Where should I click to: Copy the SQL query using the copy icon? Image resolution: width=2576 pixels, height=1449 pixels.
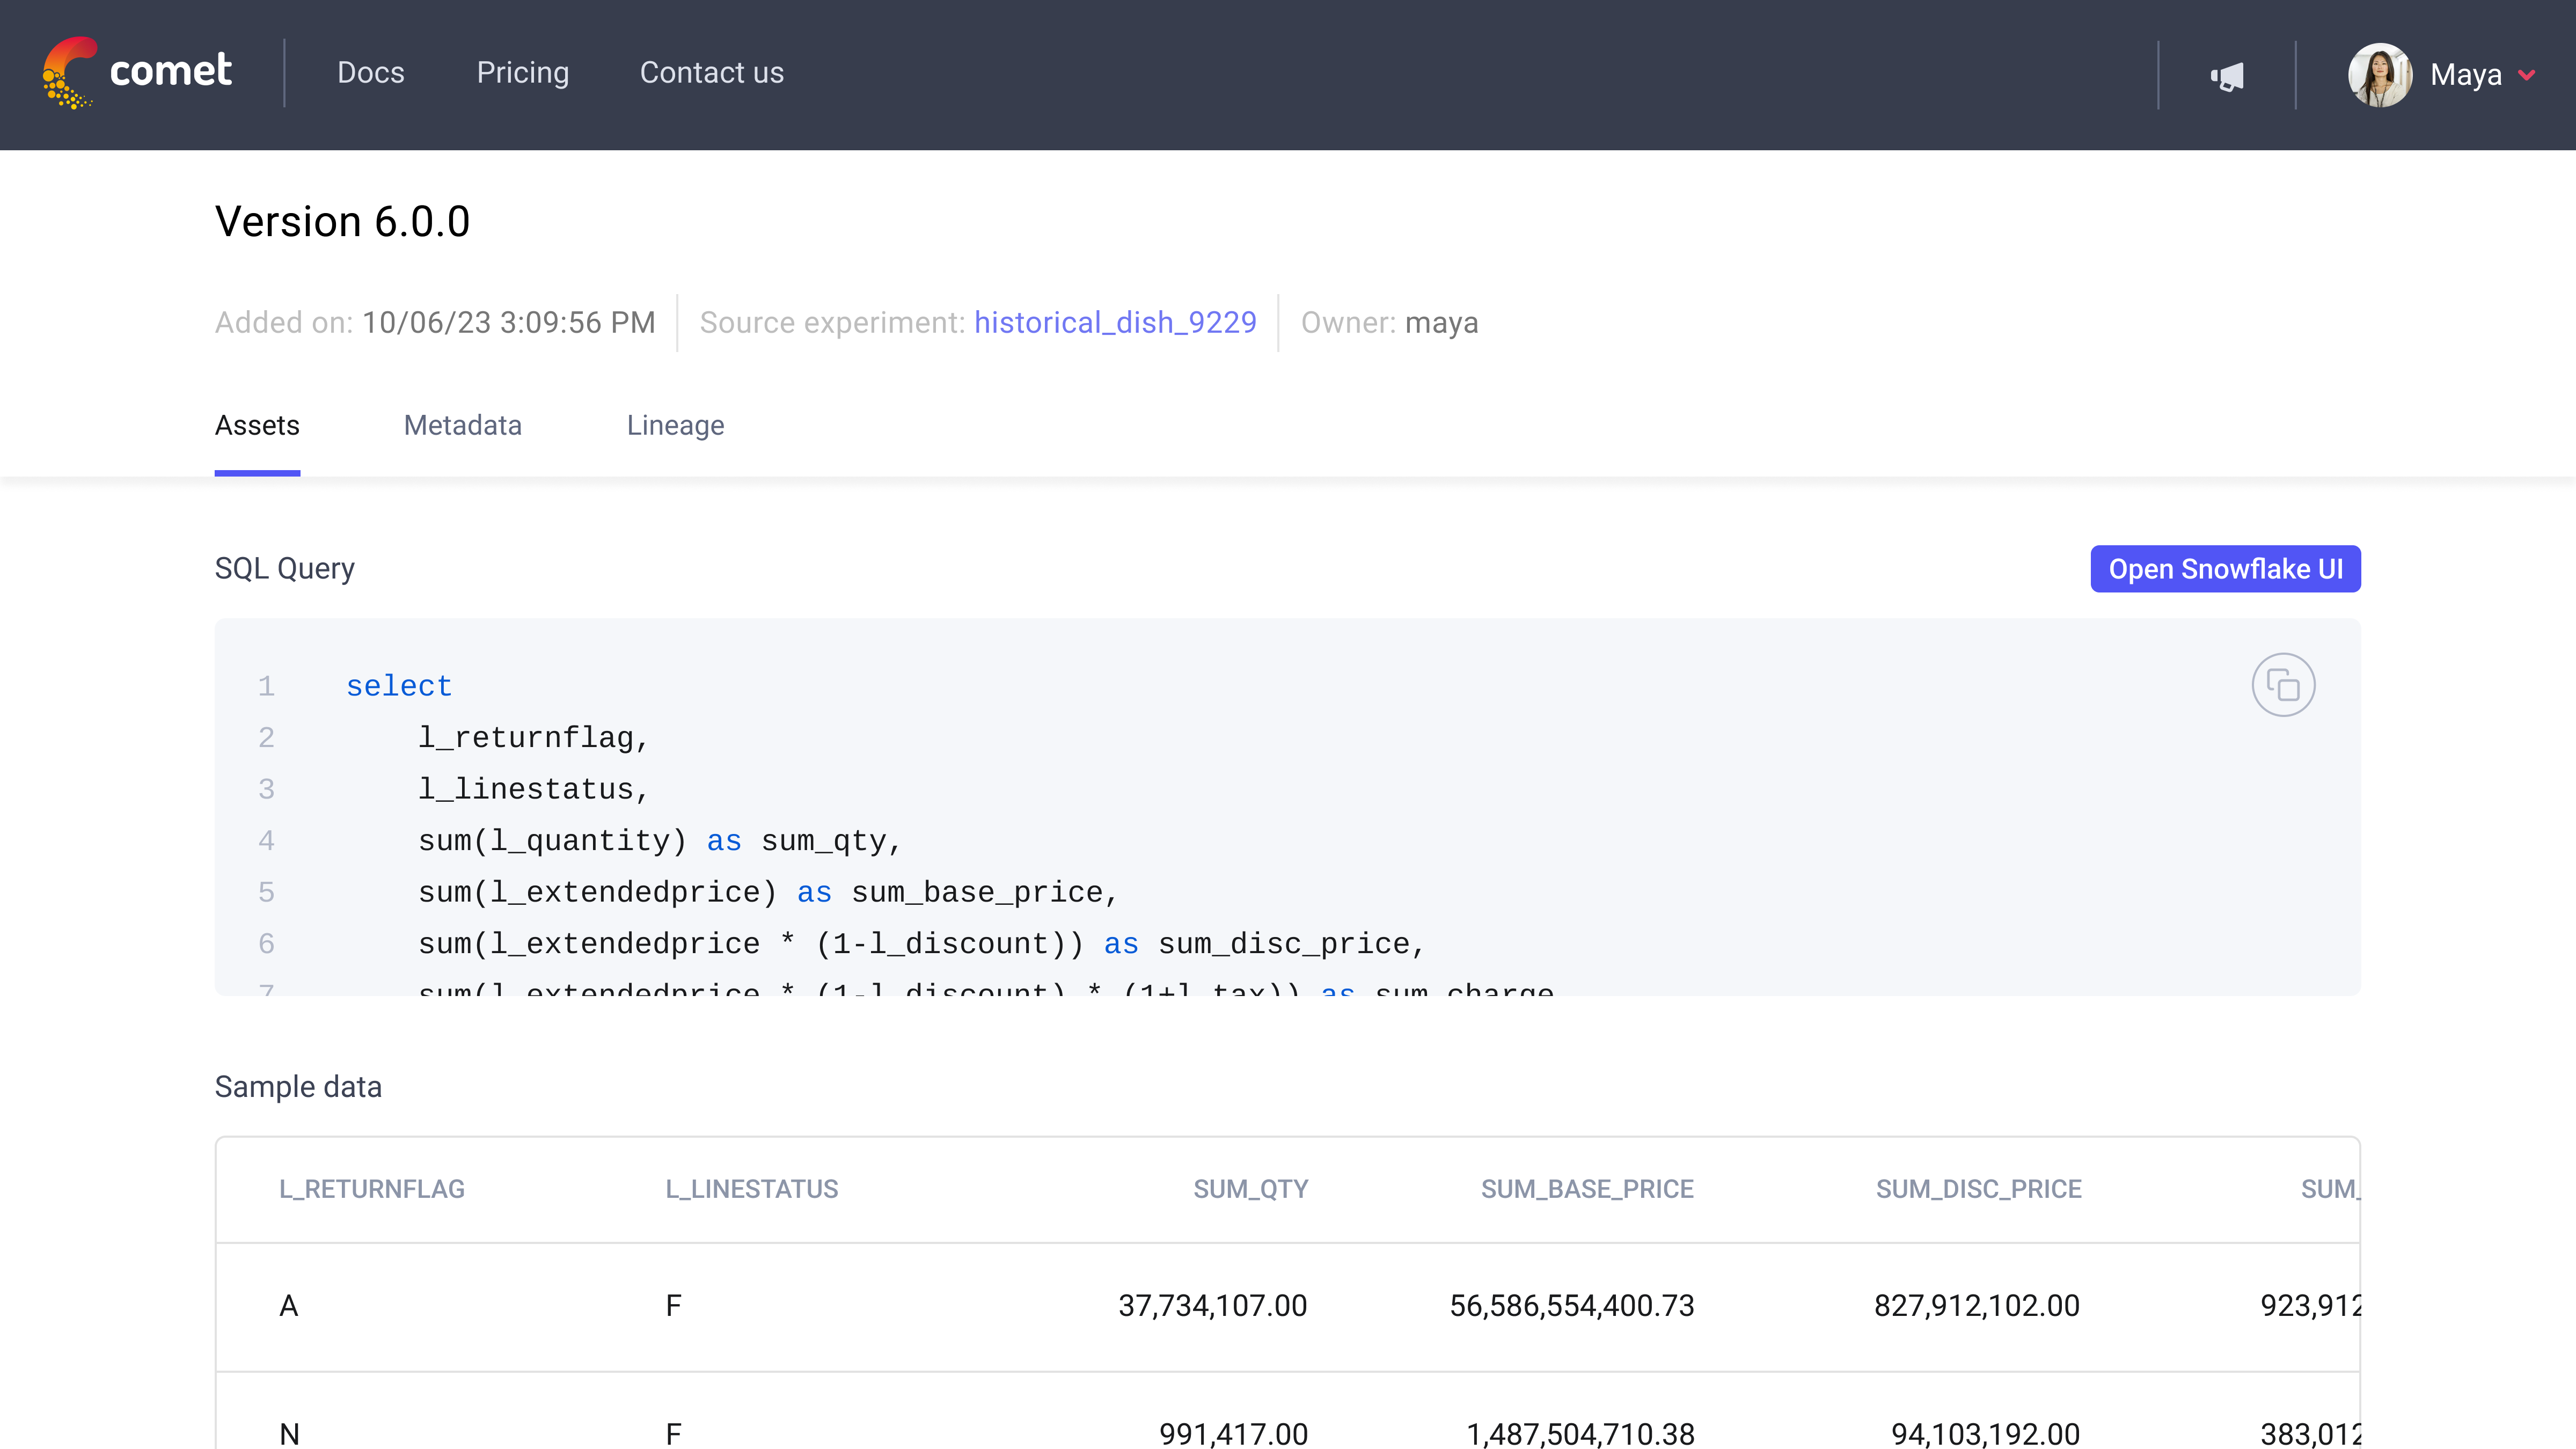pos(2284,685)
